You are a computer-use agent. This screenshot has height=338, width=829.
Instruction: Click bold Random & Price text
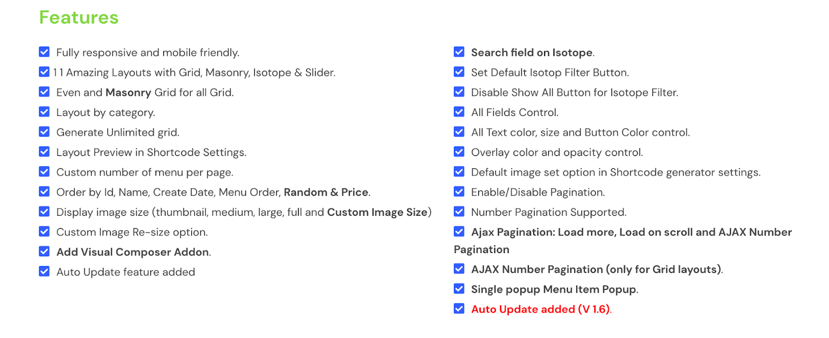(x=326, y=193)
